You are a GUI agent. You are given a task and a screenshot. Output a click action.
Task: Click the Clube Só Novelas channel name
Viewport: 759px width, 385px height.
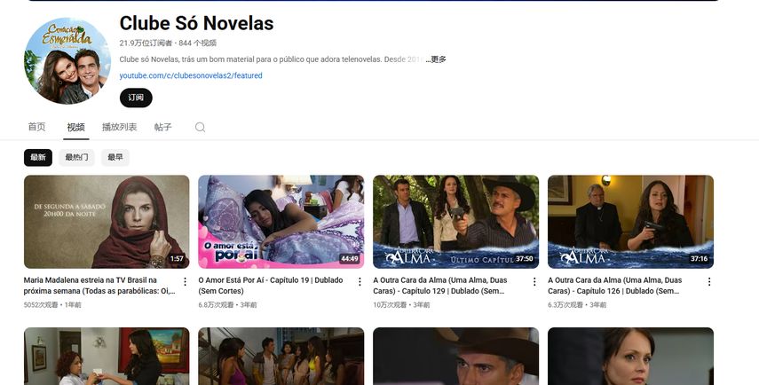tap(196, 23)
